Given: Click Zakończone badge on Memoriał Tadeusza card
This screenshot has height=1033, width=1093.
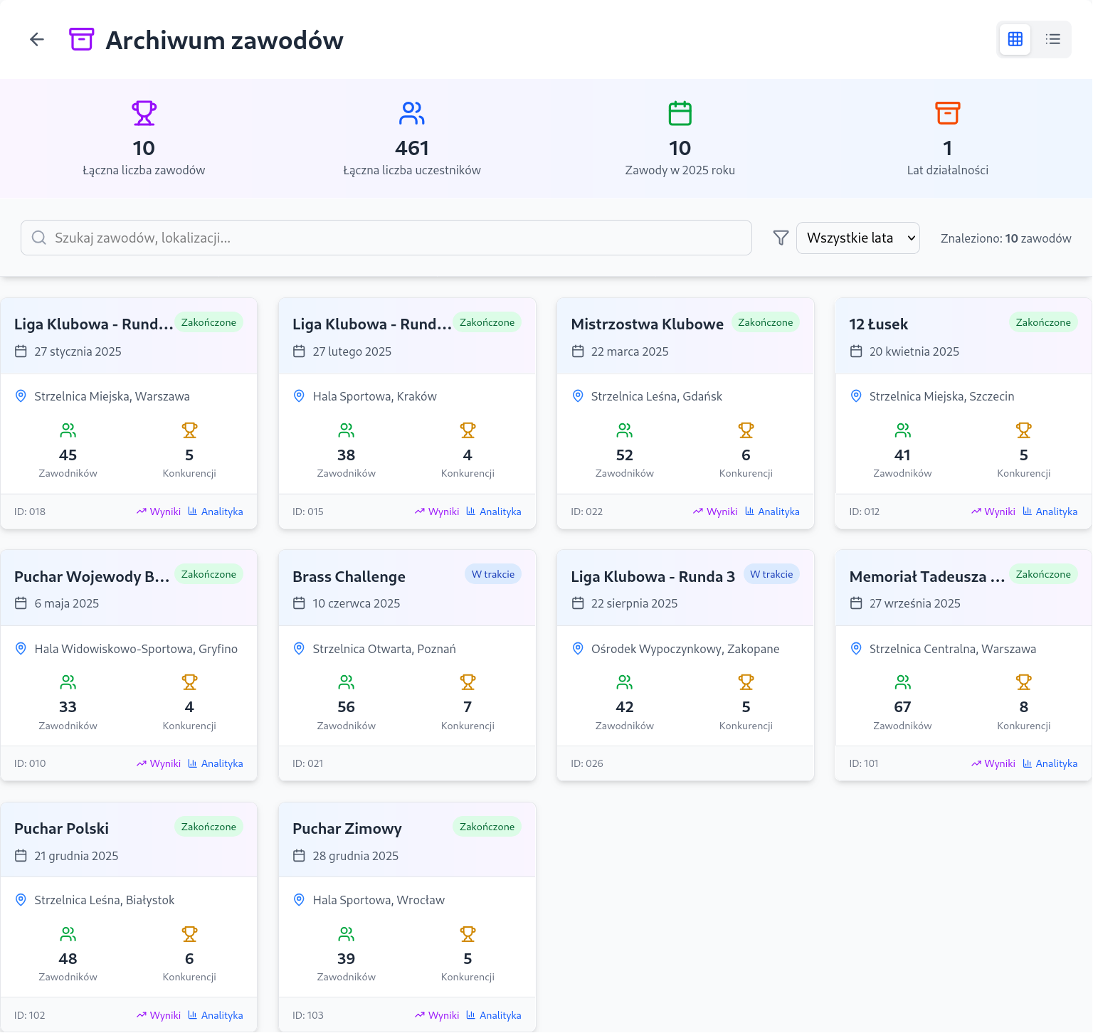Looking at the screenshot, I should (x=1042, y=574).
